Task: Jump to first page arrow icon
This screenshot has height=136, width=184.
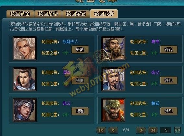Action: (x=101, y=130)
